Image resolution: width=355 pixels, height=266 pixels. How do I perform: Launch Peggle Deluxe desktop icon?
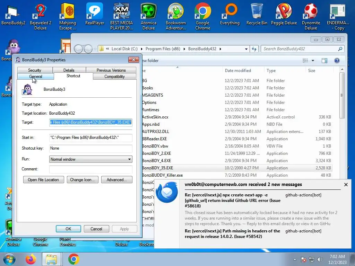coord(284,14)
